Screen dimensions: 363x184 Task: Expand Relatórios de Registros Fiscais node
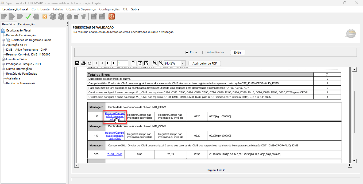click(3, 40)
